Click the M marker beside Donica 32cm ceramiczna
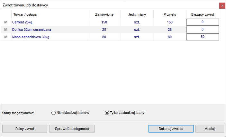 (6, 30)
